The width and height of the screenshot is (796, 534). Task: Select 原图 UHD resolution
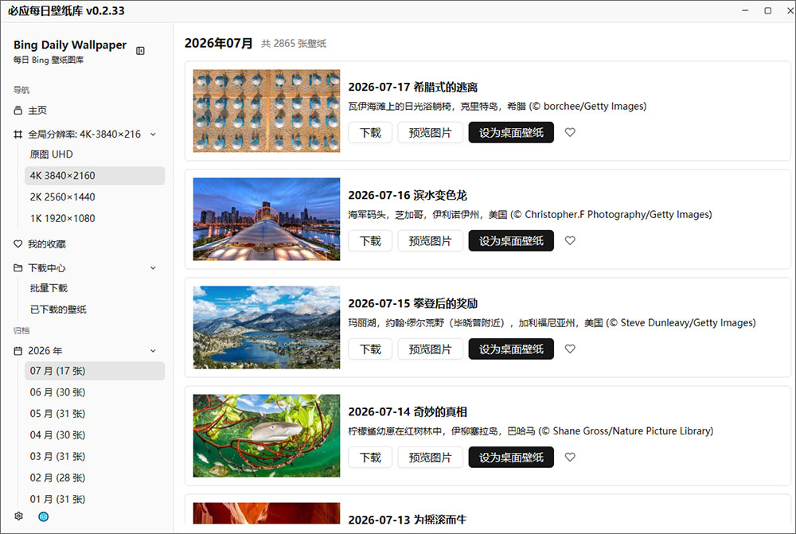(x=95, y=154)
